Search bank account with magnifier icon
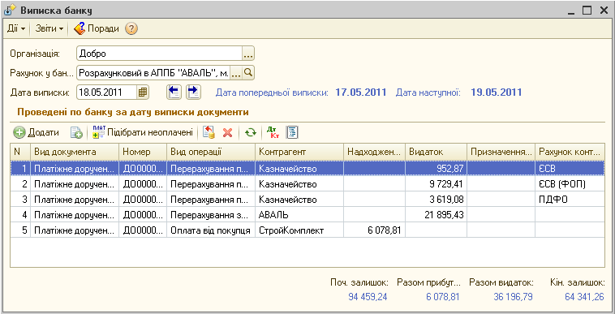Viewport: 615px width, 314px height. [248, 72]
